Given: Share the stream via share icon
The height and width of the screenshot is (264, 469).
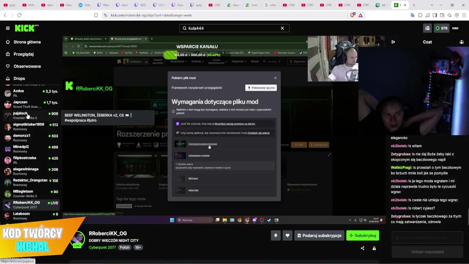Looking at the screenshot, I should [362, 248].
